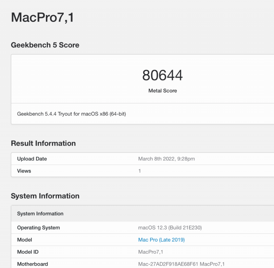Select the Views count value 1
The width and height of the screenshot is (274, 268).
coord(139,171)
